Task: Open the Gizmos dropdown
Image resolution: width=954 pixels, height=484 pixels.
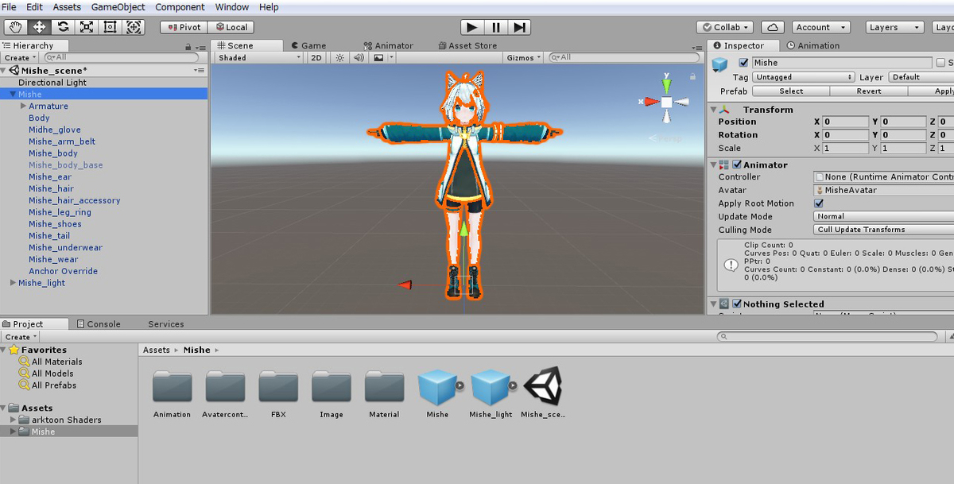Action: [x=523, y=57]
